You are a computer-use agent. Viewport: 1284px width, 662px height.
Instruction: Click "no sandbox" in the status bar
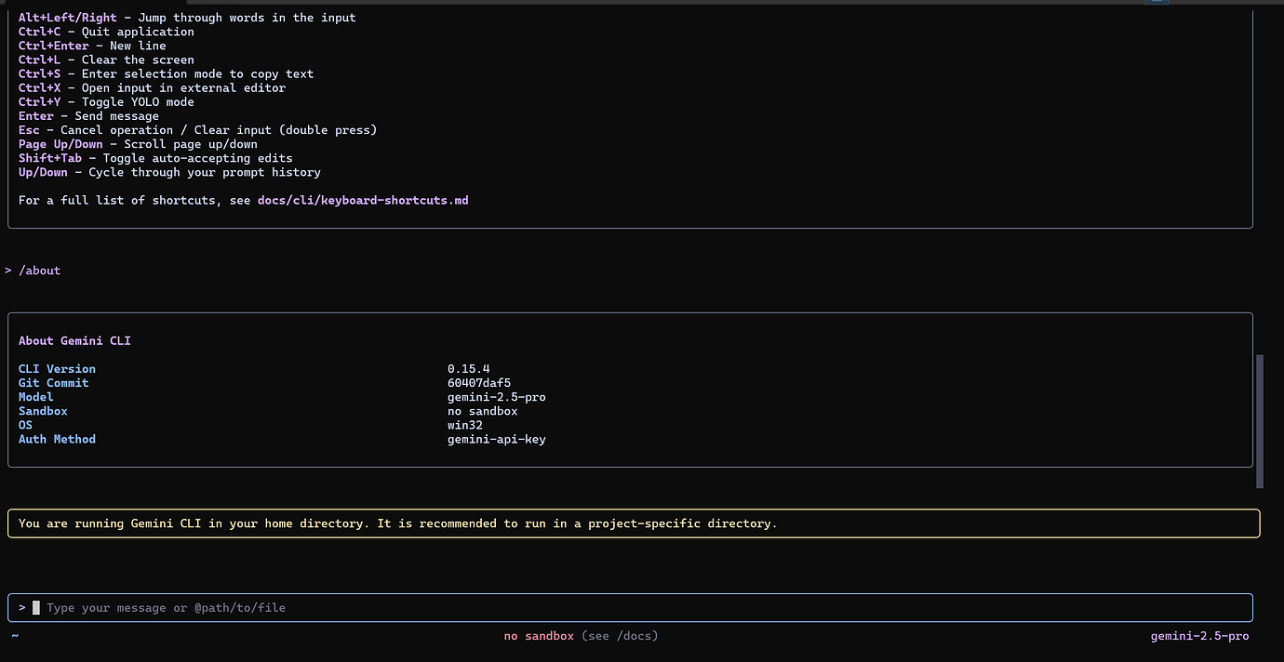click(x=539, y=636)
